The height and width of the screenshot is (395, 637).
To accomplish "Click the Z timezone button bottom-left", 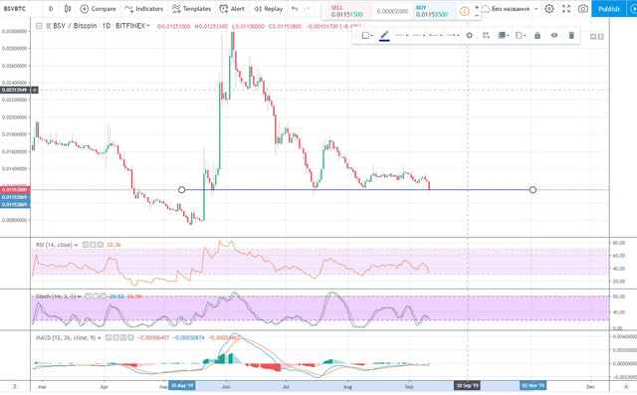I will (15, 386).
